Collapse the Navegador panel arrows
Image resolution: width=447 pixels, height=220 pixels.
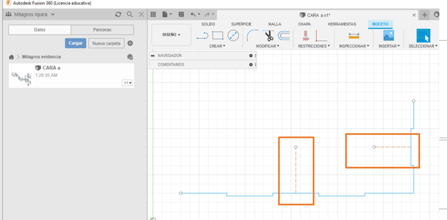(152, 56)
